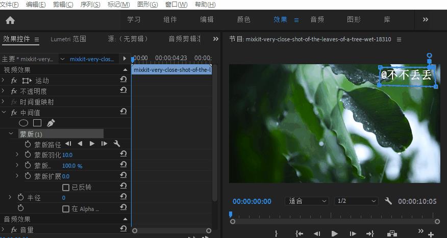This screenshot has height=238, width=447.
Task: Click 蒙版羽化 value 10.0
Action: [x=67, y=155]
